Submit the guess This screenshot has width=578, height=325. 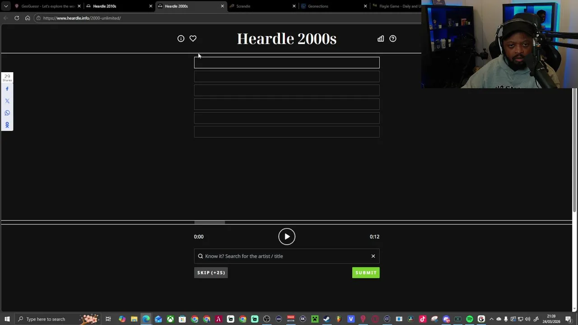pyautogui.click(x=366, y=273)
